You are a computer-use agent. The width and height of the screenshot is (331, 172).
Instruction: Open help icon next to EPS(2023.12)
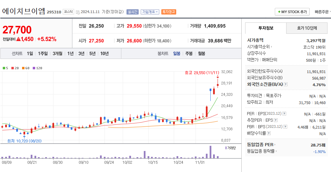284,114
